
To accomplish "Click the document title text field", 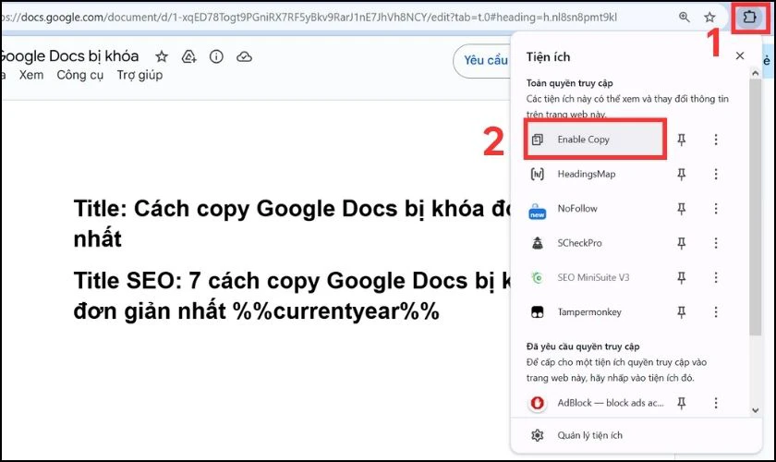I will (x=69, y=56).
